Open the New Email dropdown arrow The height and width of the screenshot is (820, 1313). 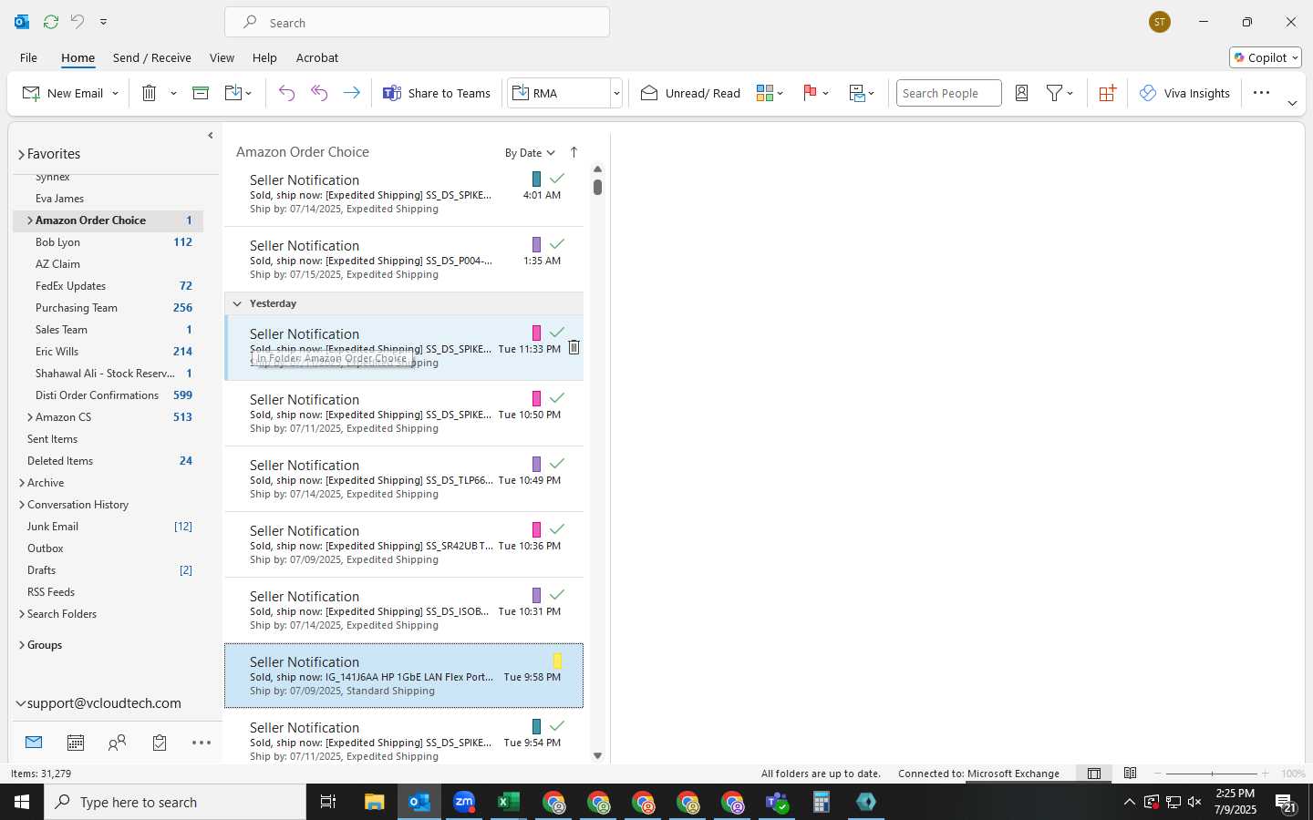click(x=115, y=93)
